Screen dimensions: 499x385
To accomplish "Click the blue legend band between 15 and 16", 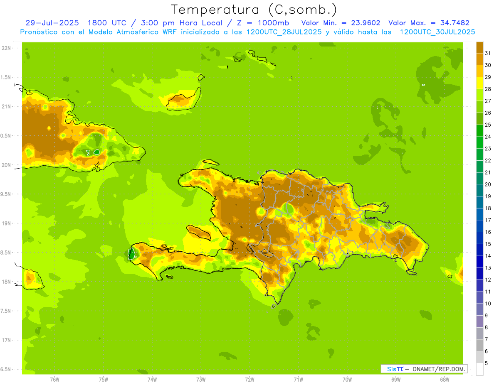I will point(479,238).
